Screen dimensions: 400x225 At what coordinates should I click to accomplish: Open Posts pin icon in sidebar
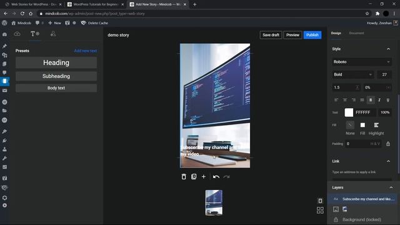tap(4, 46)
